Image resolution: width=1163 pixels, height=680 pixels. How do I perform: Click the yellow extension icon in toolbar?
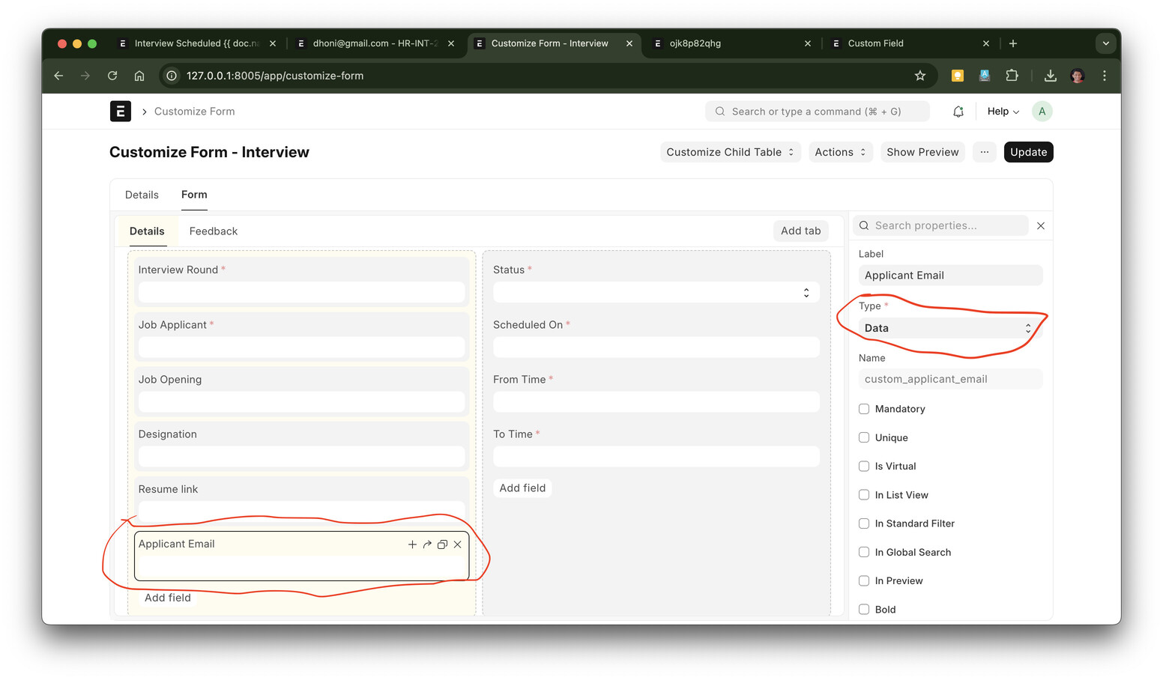(x=957, y=76)
